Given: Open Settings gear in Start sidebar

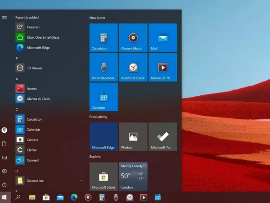Looking at the screenshot, I should [4, 171].
